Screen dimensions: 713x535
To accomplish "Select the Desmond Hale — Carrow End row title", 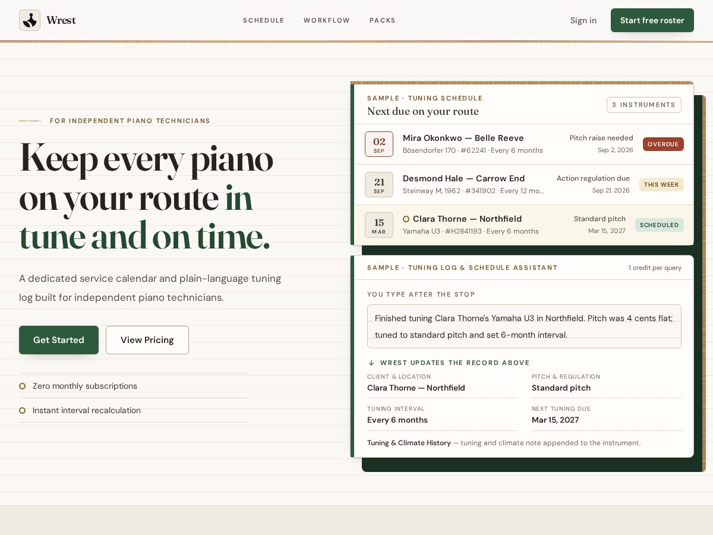I will coord(464,178).
